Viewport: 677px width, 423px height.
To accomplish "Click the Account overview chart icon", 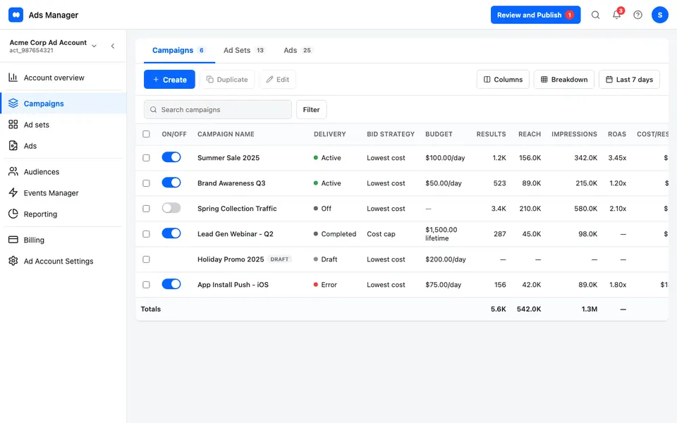I will (x=13, y=78).
